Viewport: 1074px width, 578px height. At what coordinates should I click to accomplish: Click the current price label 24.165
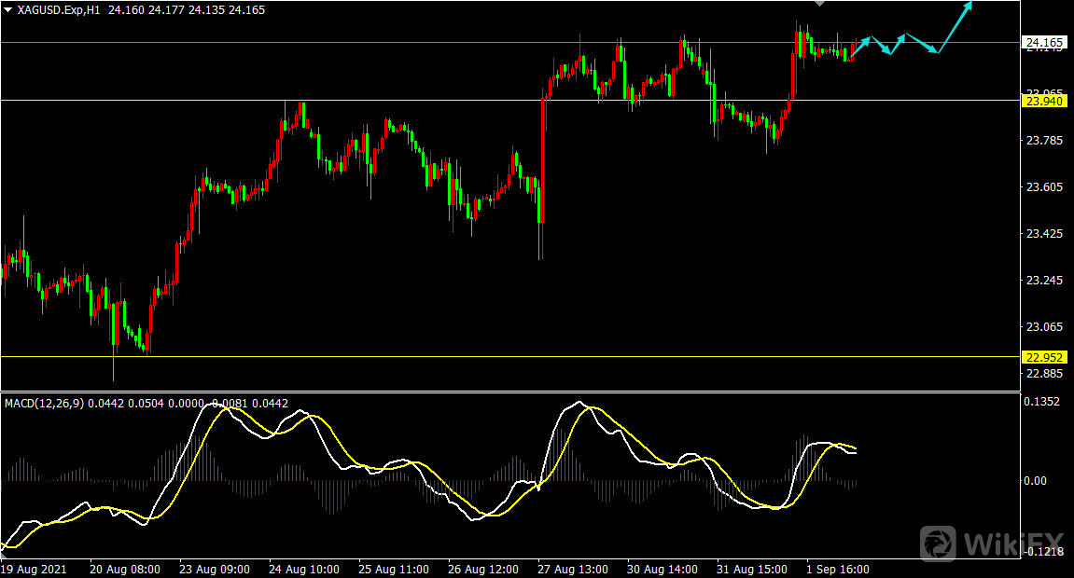(1045, 43)
